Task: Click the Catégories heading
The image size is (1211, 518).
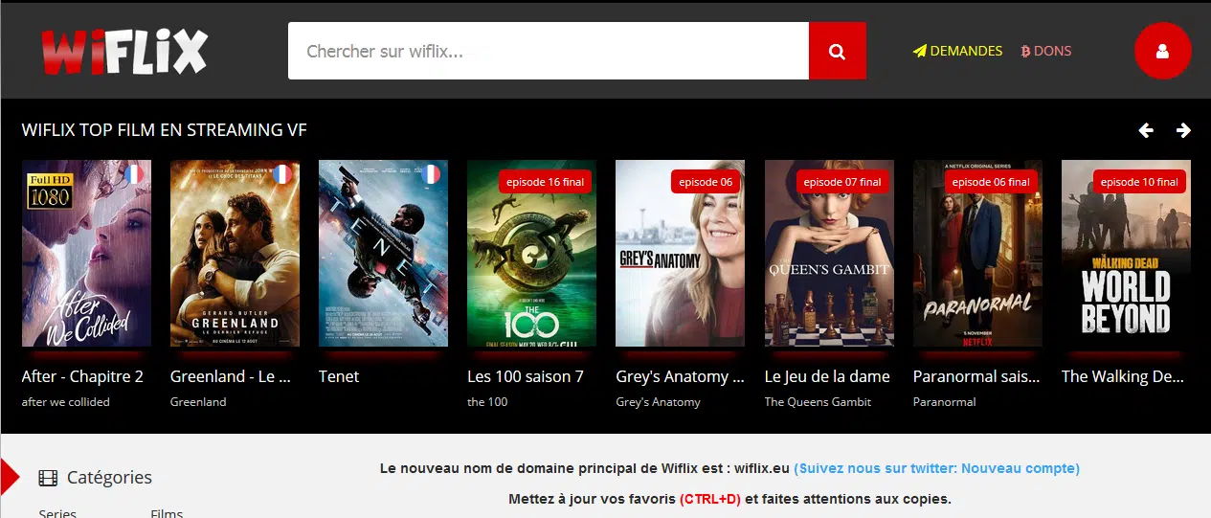Action: point(109,478)
